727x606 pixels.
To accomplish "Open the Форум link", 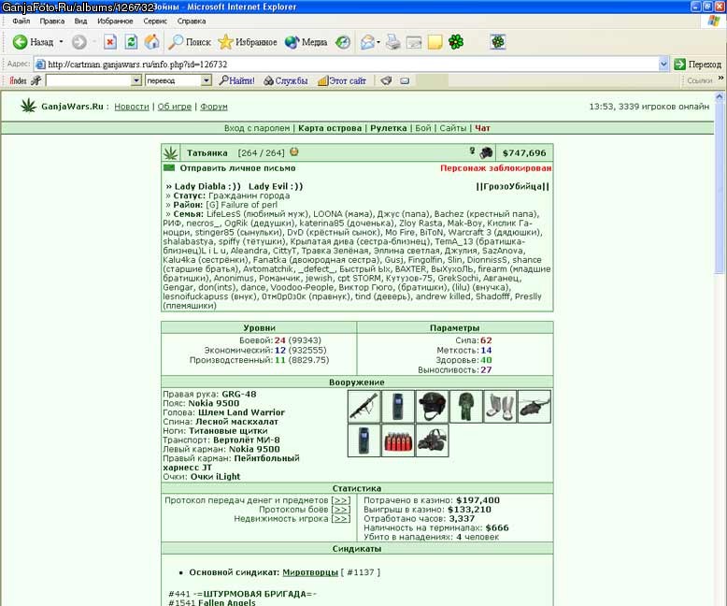I will point(214,107).
